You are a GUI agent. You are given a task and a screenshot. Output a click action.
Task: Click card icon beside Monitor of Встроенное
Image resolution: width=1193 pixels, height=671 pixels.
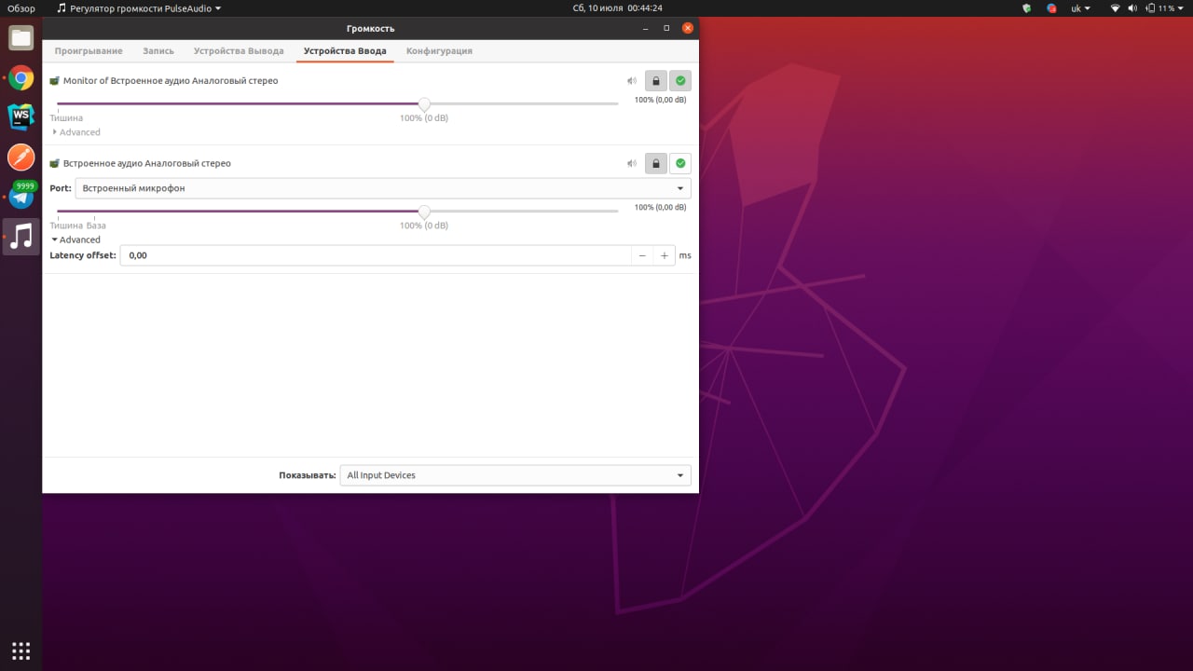click(55, 81)
